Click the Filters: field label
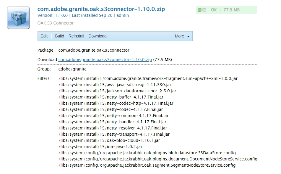The image size is (281, 174). coord(44,78)
